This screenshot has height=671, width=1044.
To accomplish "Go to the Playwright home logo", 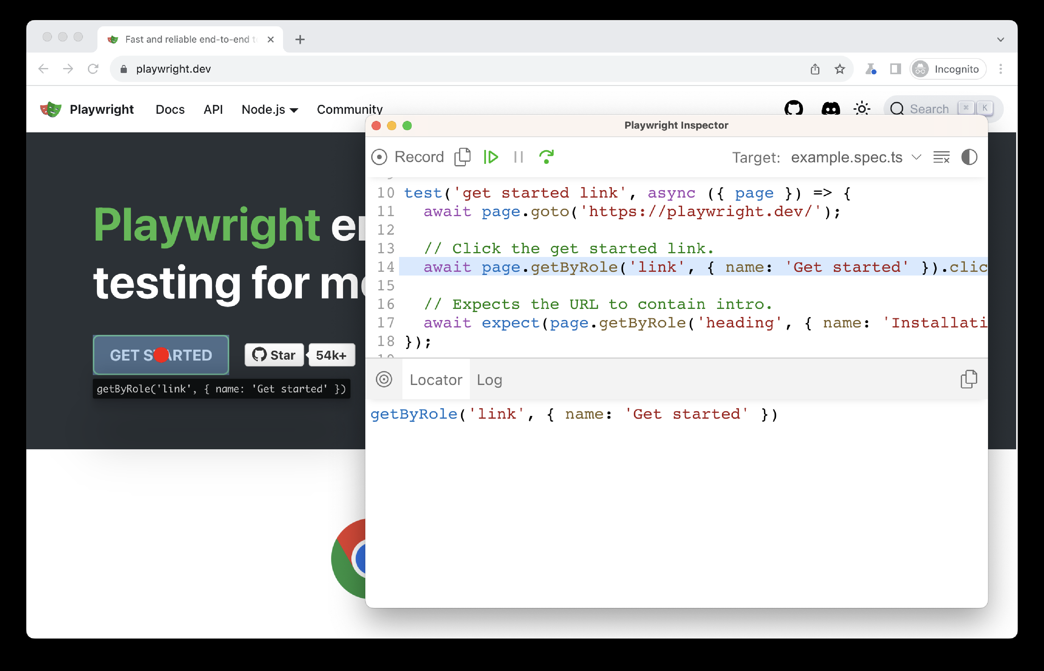I will 87,109.
